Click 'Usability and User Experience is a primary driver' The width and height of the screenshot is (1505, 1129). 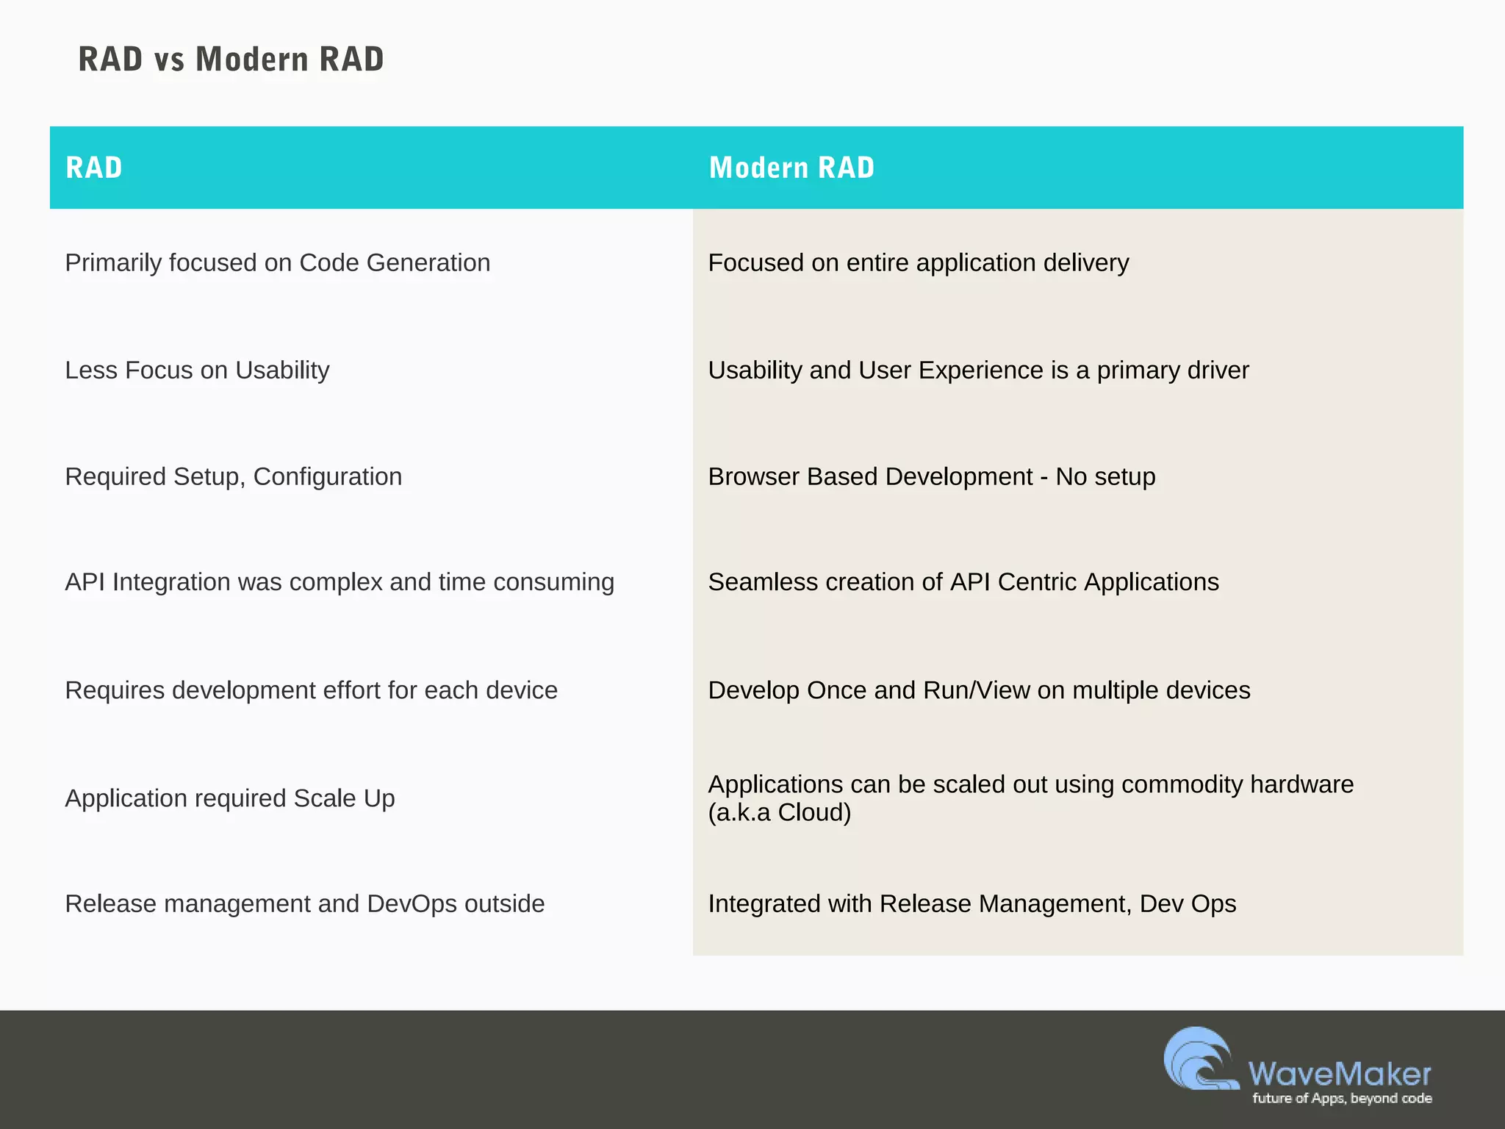pyautogui.click(x=978, y=370)
